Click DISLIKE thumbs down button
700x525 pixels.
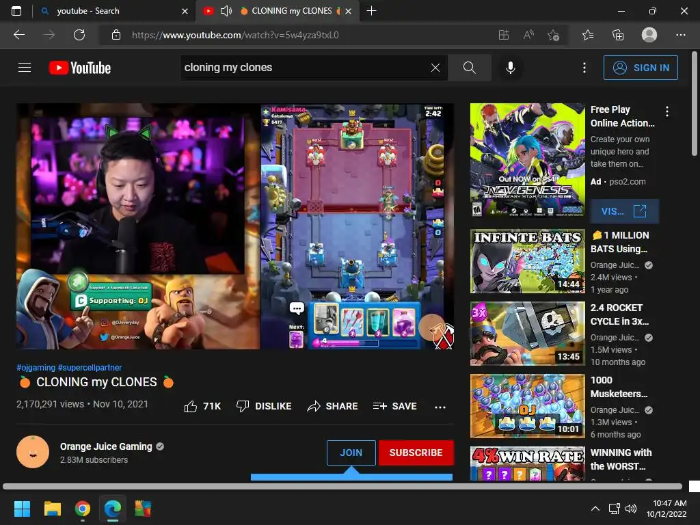pyautogui.click(x=263, y=406)
